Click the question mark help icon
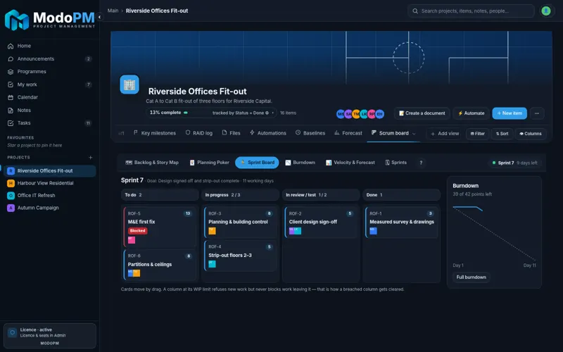 click(421, 163)
